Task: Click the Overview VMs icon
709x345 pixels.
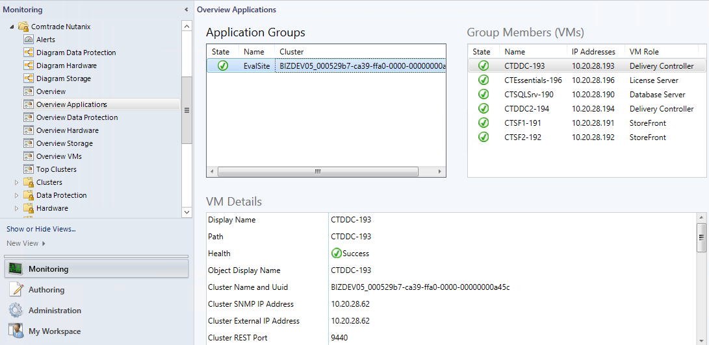Action: click(x=29, y=156)
